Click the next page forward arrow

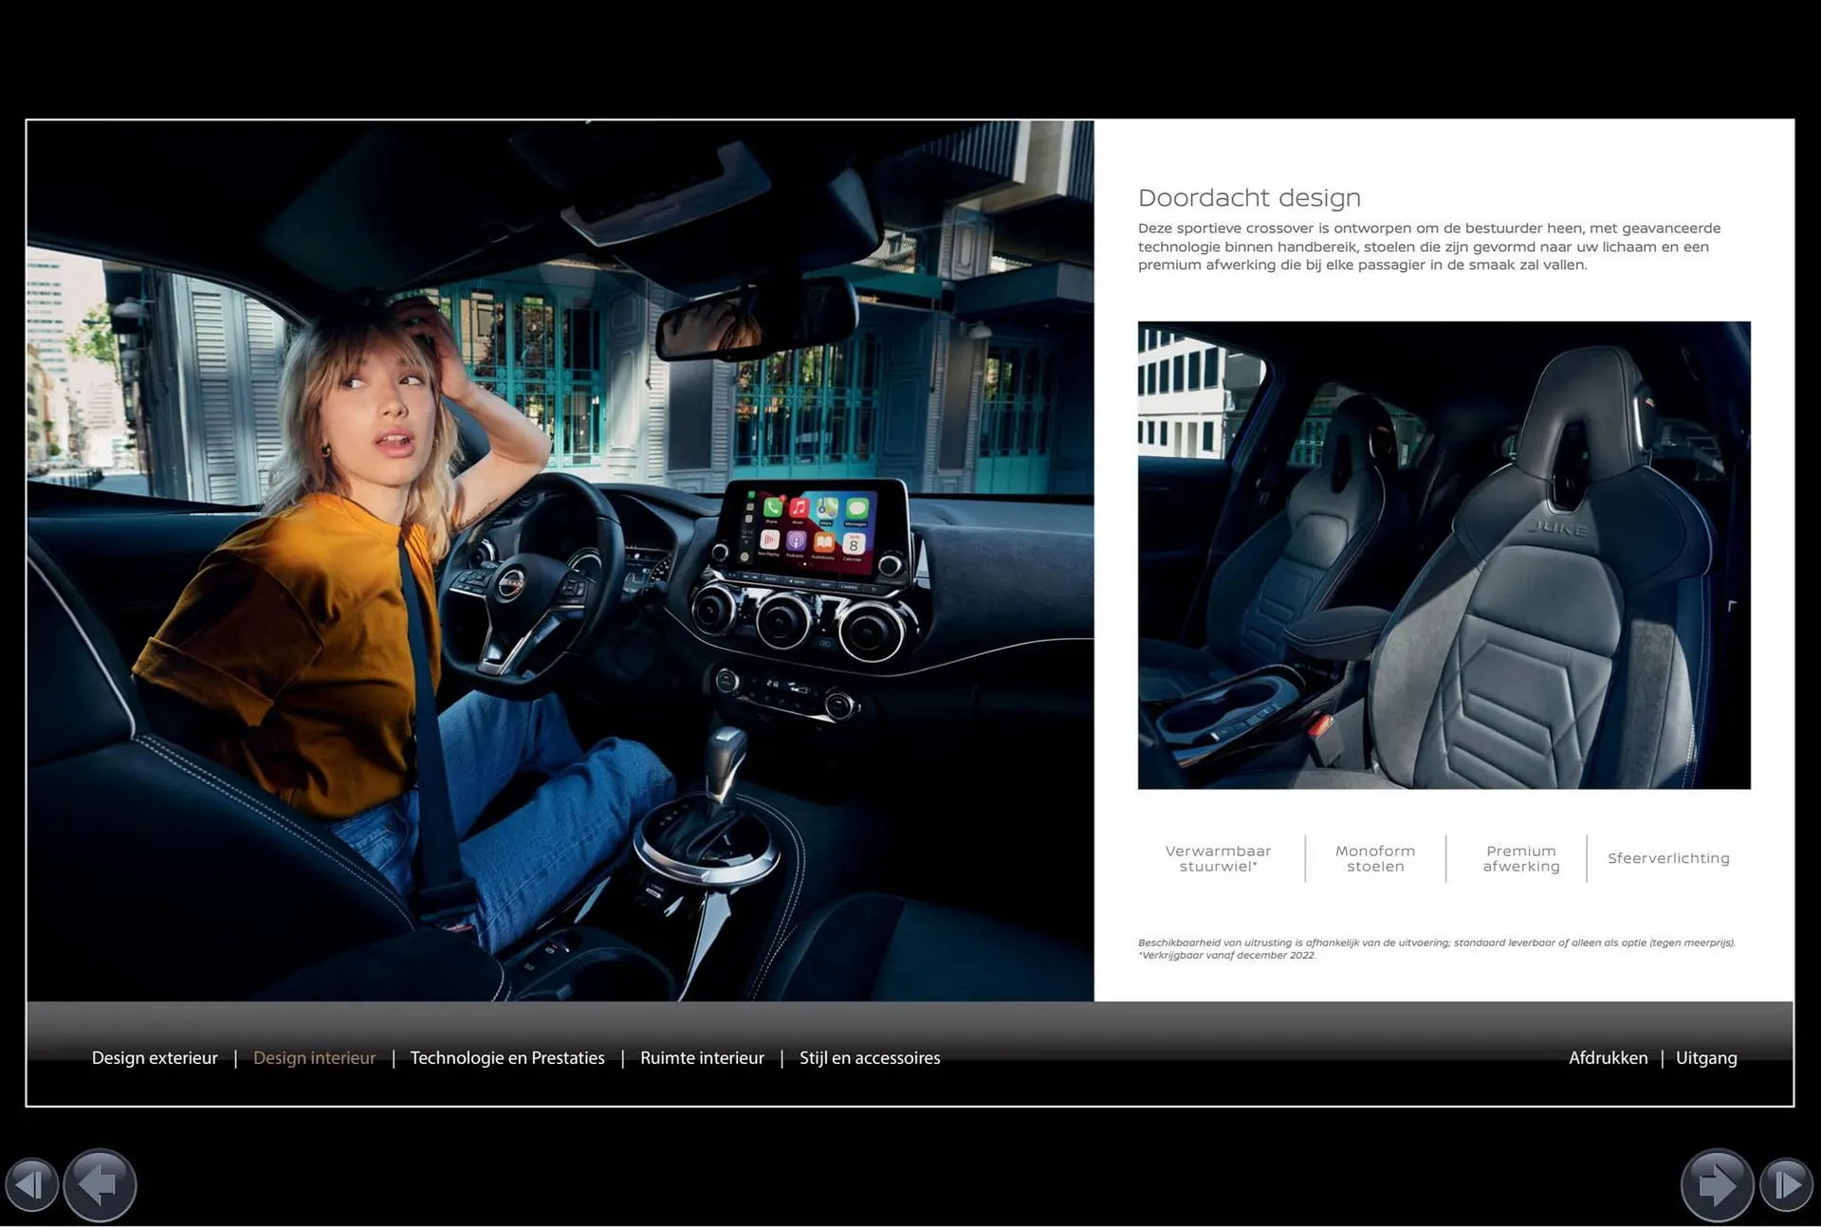pyautogui.click(x=1717, y=1184)
